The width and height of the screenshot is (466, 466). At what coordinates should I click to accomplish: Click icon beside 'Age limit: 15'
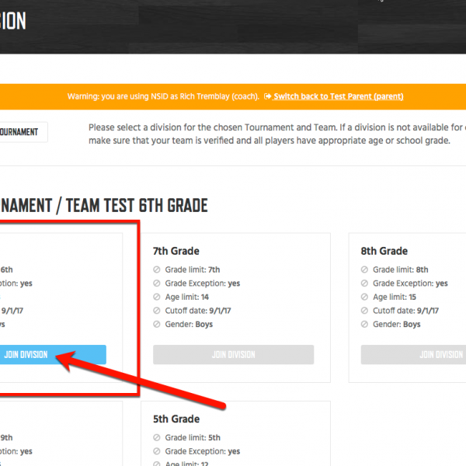click(x=364, y=297)
